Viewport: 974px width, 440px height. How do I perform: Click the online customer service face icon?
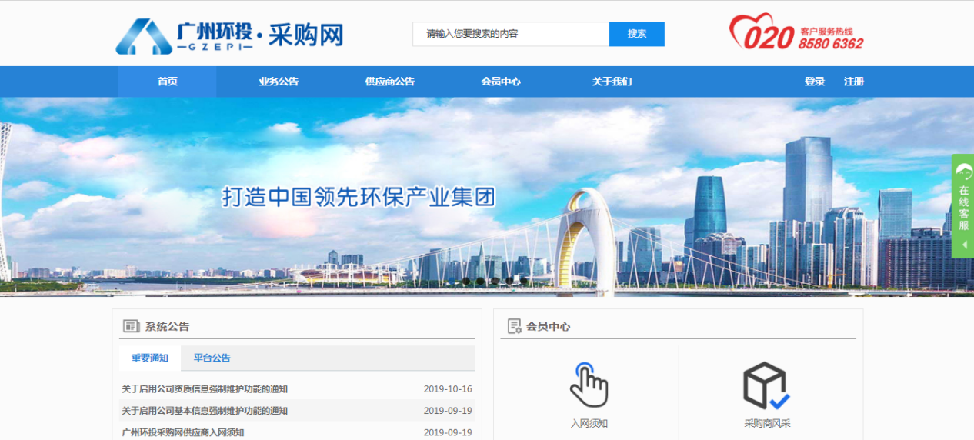click(x=963, y=172)
